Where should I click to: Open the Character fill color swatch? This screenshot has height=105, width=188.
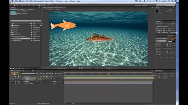pos(172,39)
